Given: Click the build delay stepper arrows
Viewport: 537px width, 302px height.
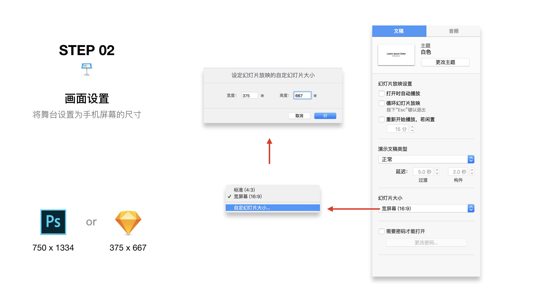Looking at the screenshot, I should (x=472, y=172).
